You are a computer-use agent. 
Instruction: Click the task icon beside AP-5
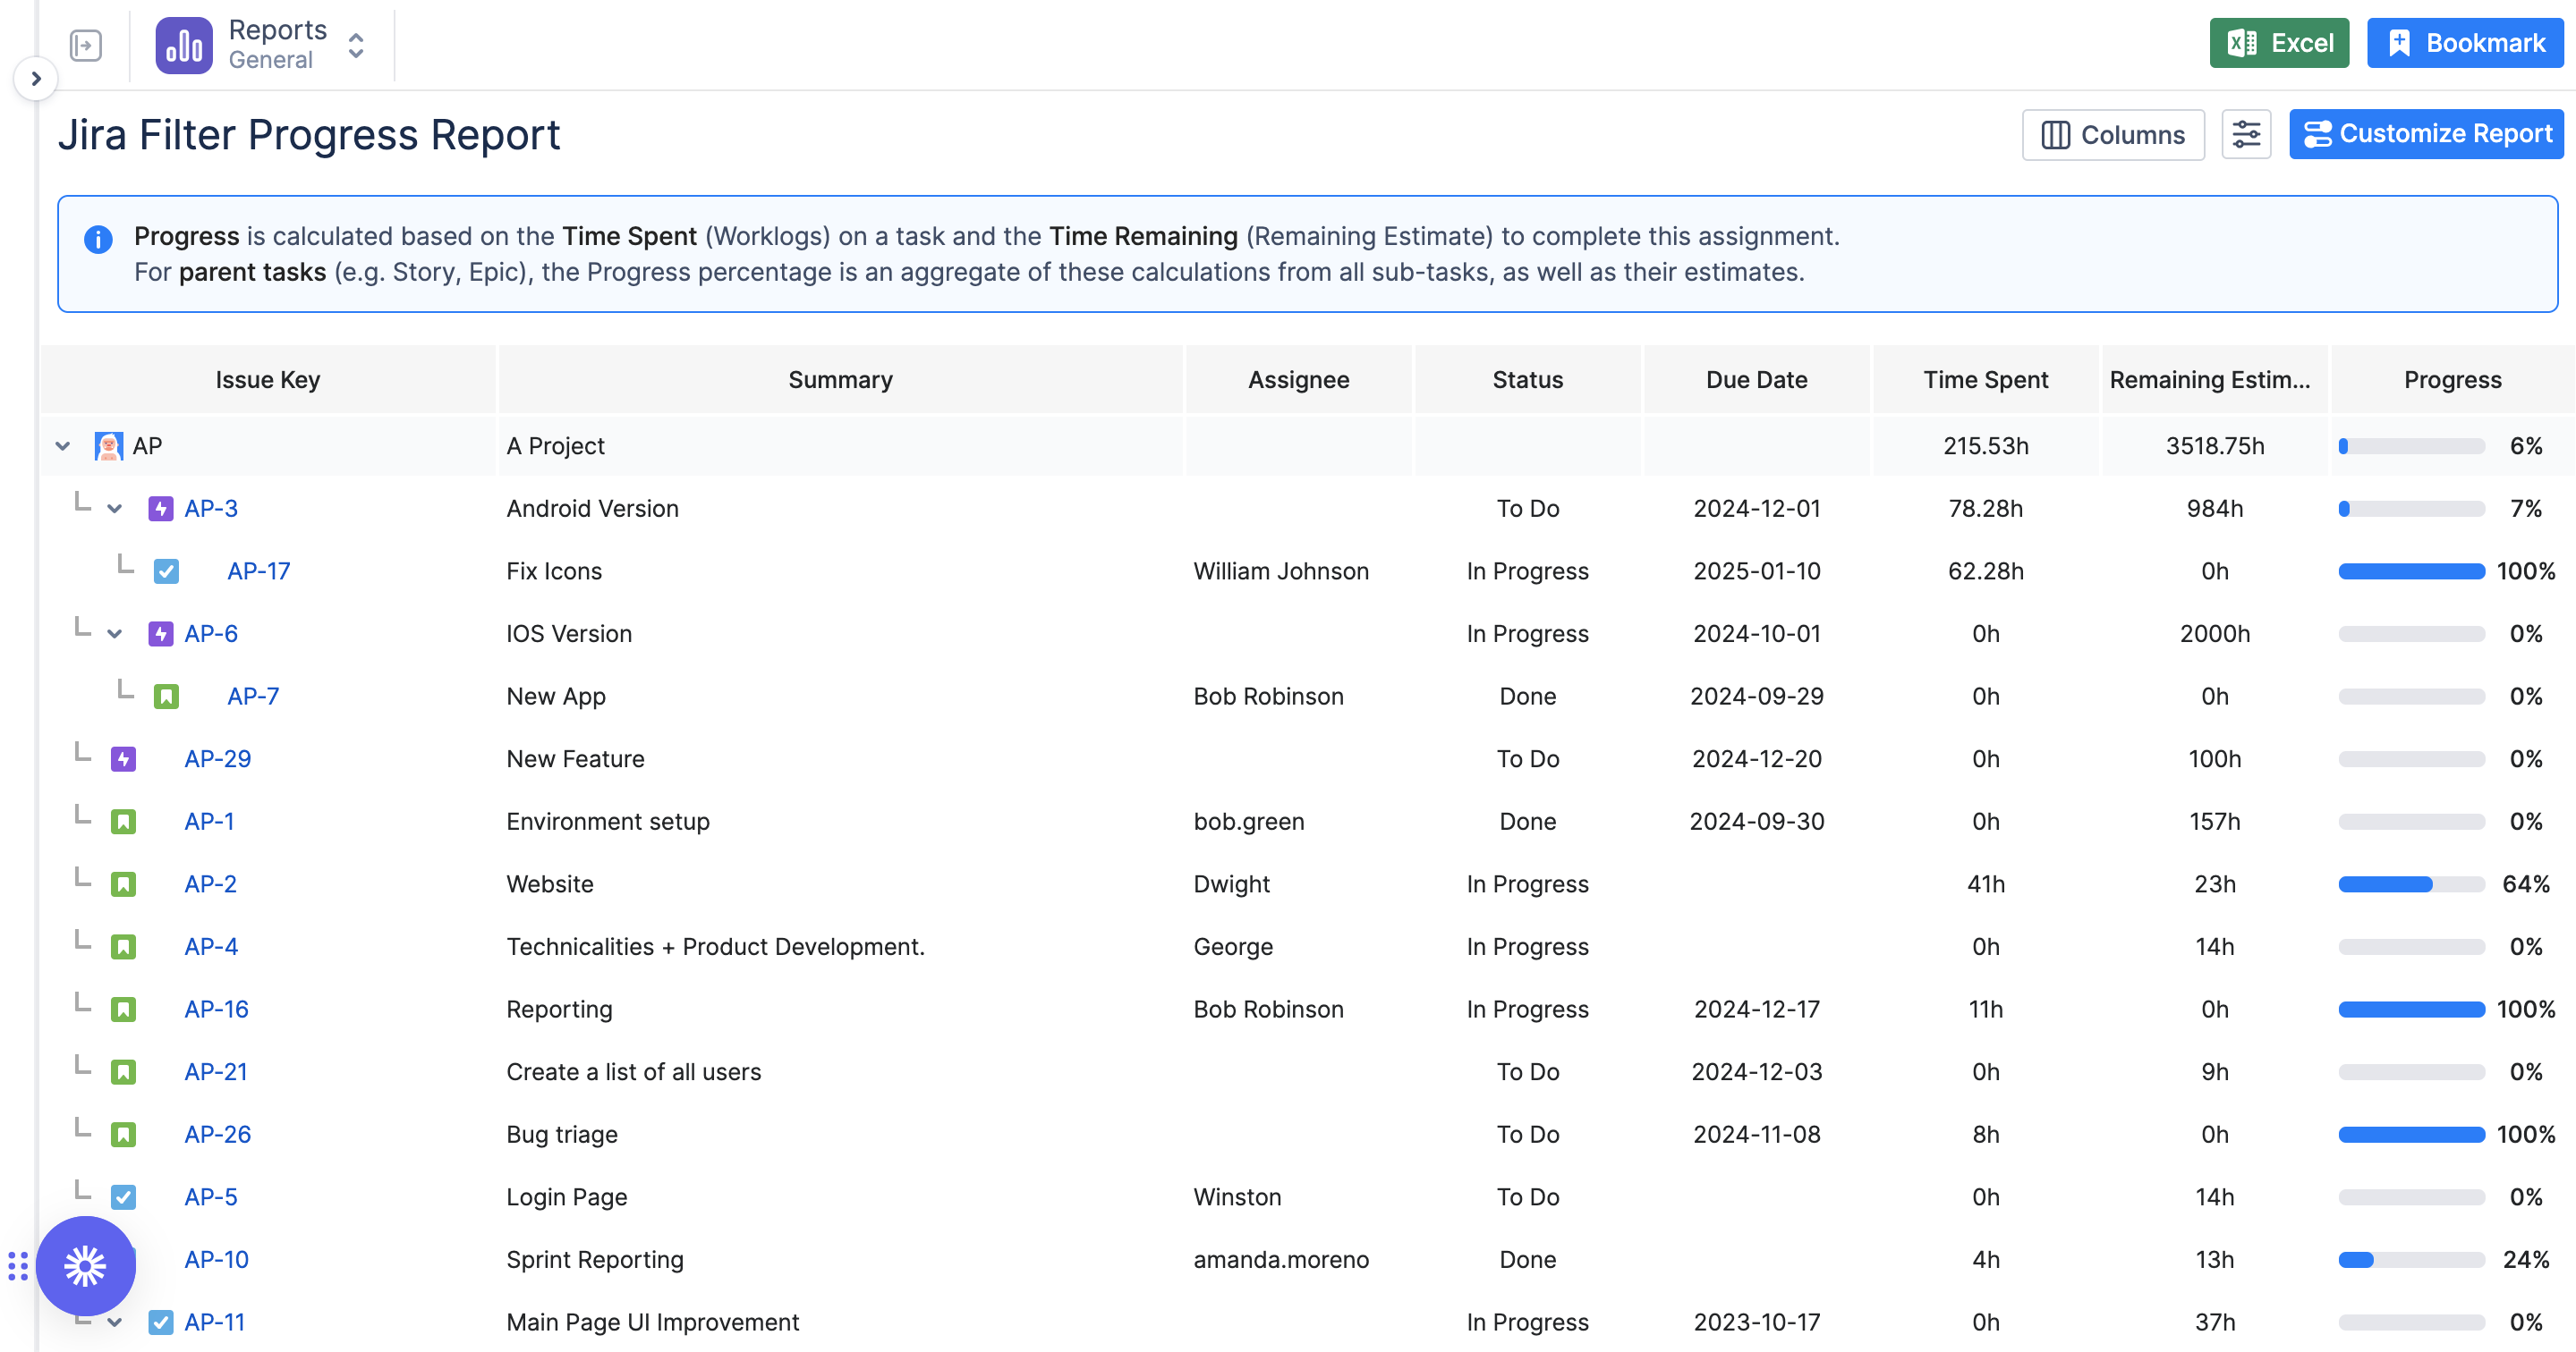123,1197
